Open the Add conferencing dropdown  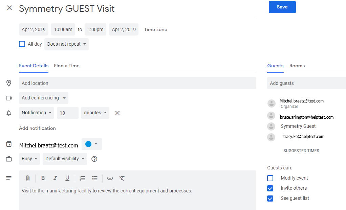tap(44, 98)
